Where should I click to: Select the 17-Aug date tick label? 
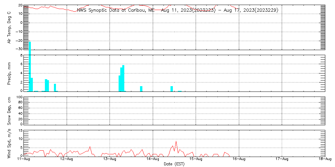(282, 159)
